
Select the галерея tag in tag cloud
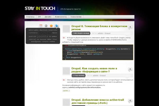pos(45,42)
